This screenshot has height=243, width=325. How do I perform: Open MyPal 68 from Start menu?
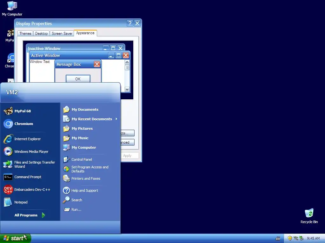click(x=30, y=111)
